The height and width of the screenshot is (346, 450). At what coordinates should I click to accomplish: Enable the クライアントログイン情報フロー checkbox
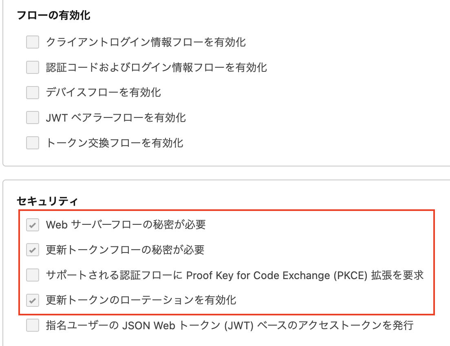[x=33, y=42]
